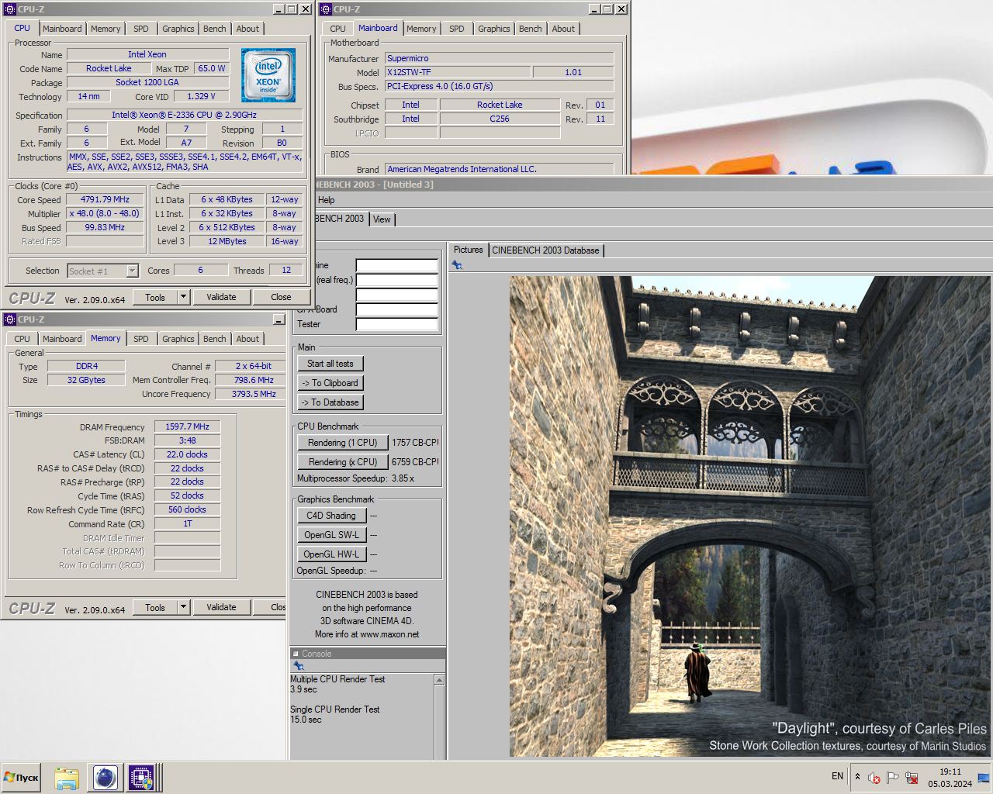Run Rendering (x CPU) benchmark

click(342, 462)
